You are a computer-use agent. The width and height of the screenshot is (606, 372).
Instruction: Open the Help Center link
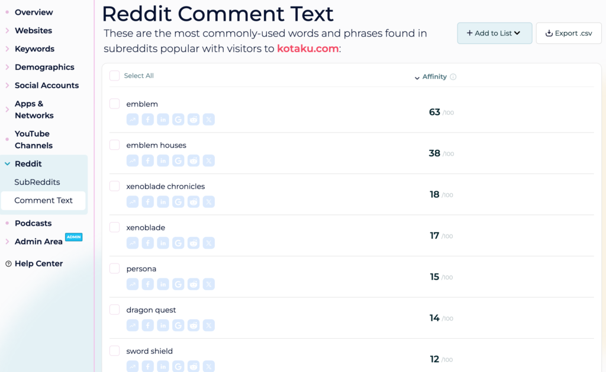pyautogui.click(x=38, y=264)
